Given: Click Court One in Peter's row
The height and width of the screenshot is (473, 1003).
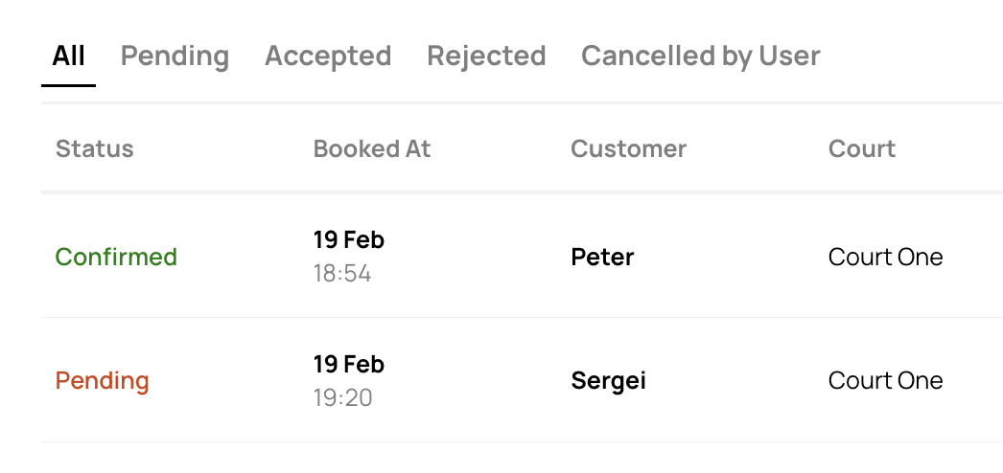Looking at the screenshot, I should (885, 258).
